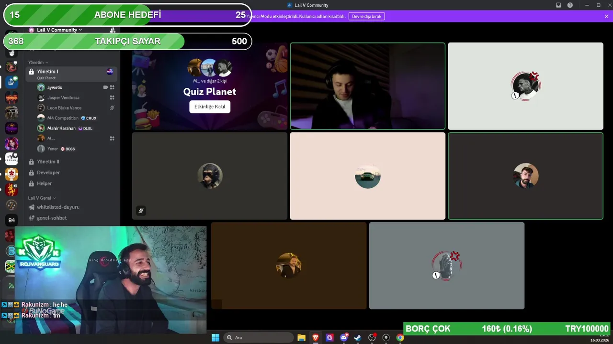Open the Discord help icon

click(x=570, y=5)
